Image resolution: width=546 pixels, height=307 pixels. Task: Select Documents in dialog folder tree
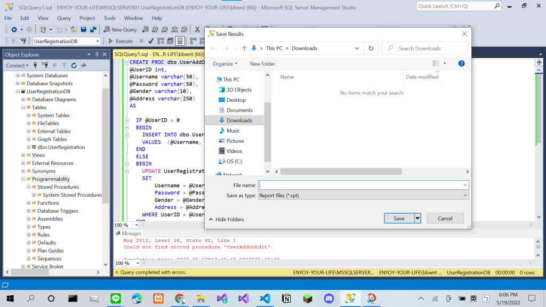(x=239, y=110)
